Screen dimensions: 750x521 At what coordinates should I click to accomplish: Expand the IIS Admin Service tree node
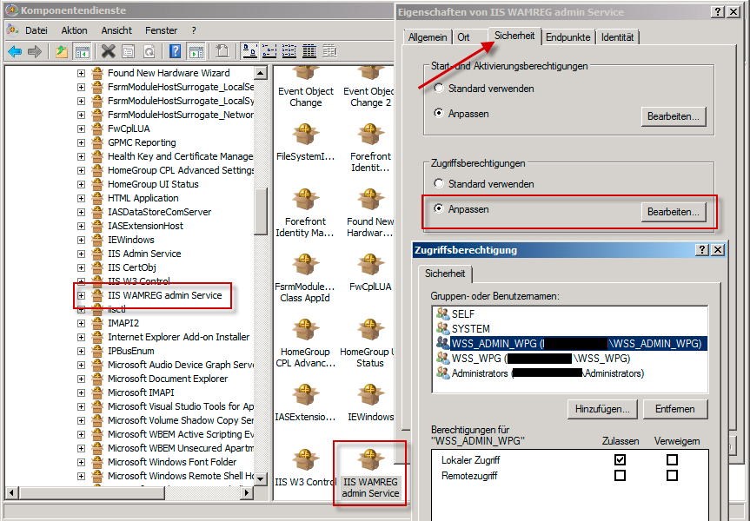pos(82,254)
